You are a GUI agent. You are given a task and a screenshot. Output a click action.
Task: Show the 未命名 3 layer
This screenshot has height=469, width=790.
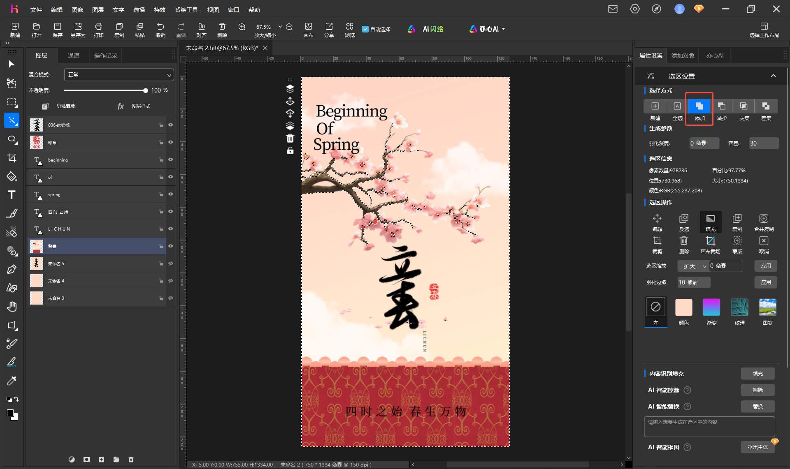pos(171,298)
